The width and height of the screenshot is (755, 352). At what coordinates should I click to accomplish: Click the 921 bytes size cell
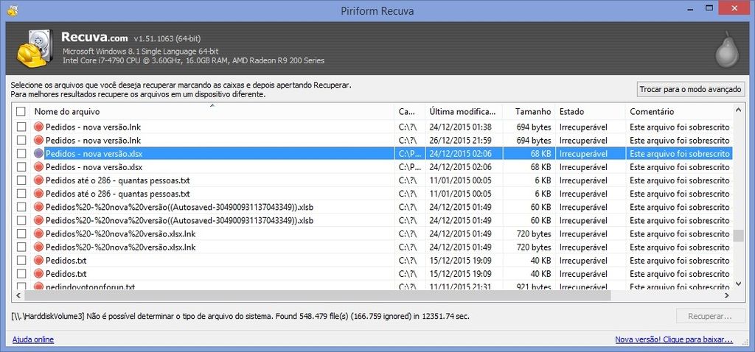click(x=534, y=286)
